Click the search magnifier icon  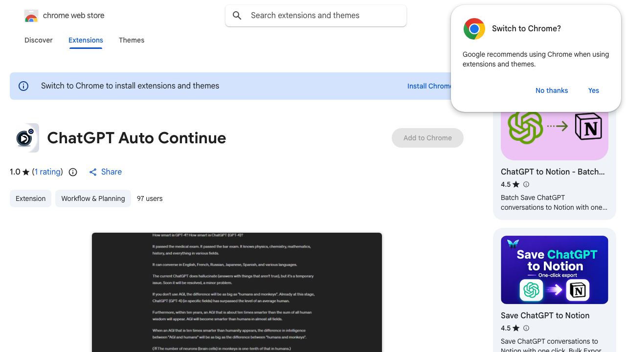pos(237,16)
